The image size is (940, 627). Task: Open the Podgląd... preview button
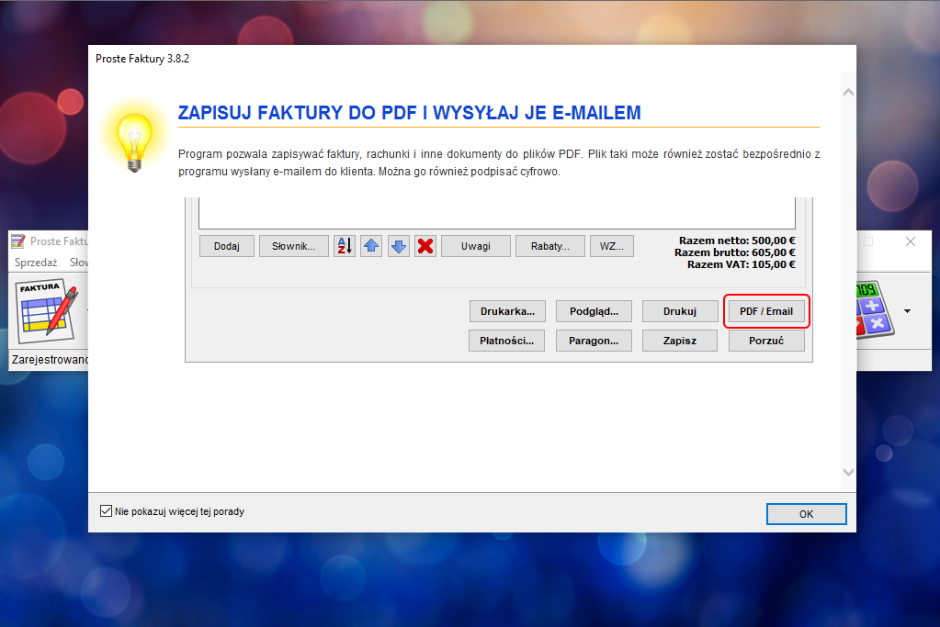point(594,311)
